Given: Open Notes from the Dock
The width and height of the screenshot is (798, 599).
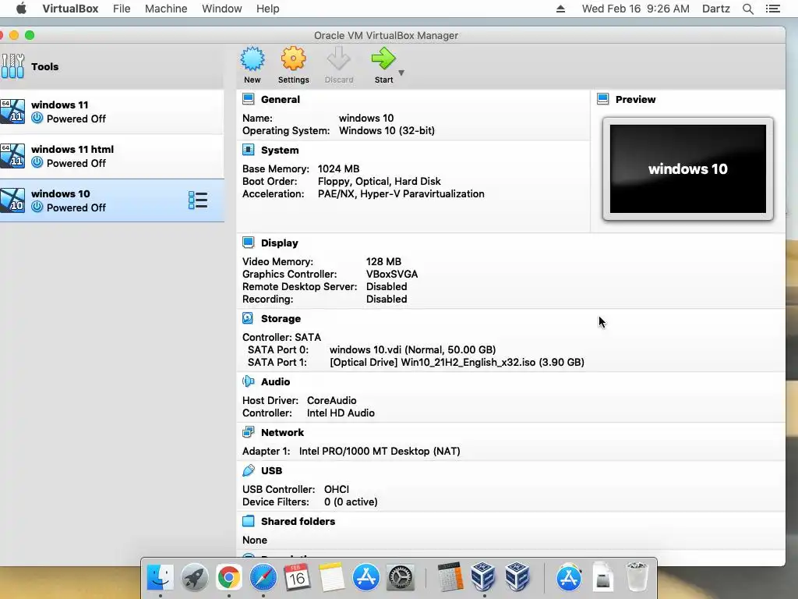Looking at the screenshot, I should coord(331,577).
